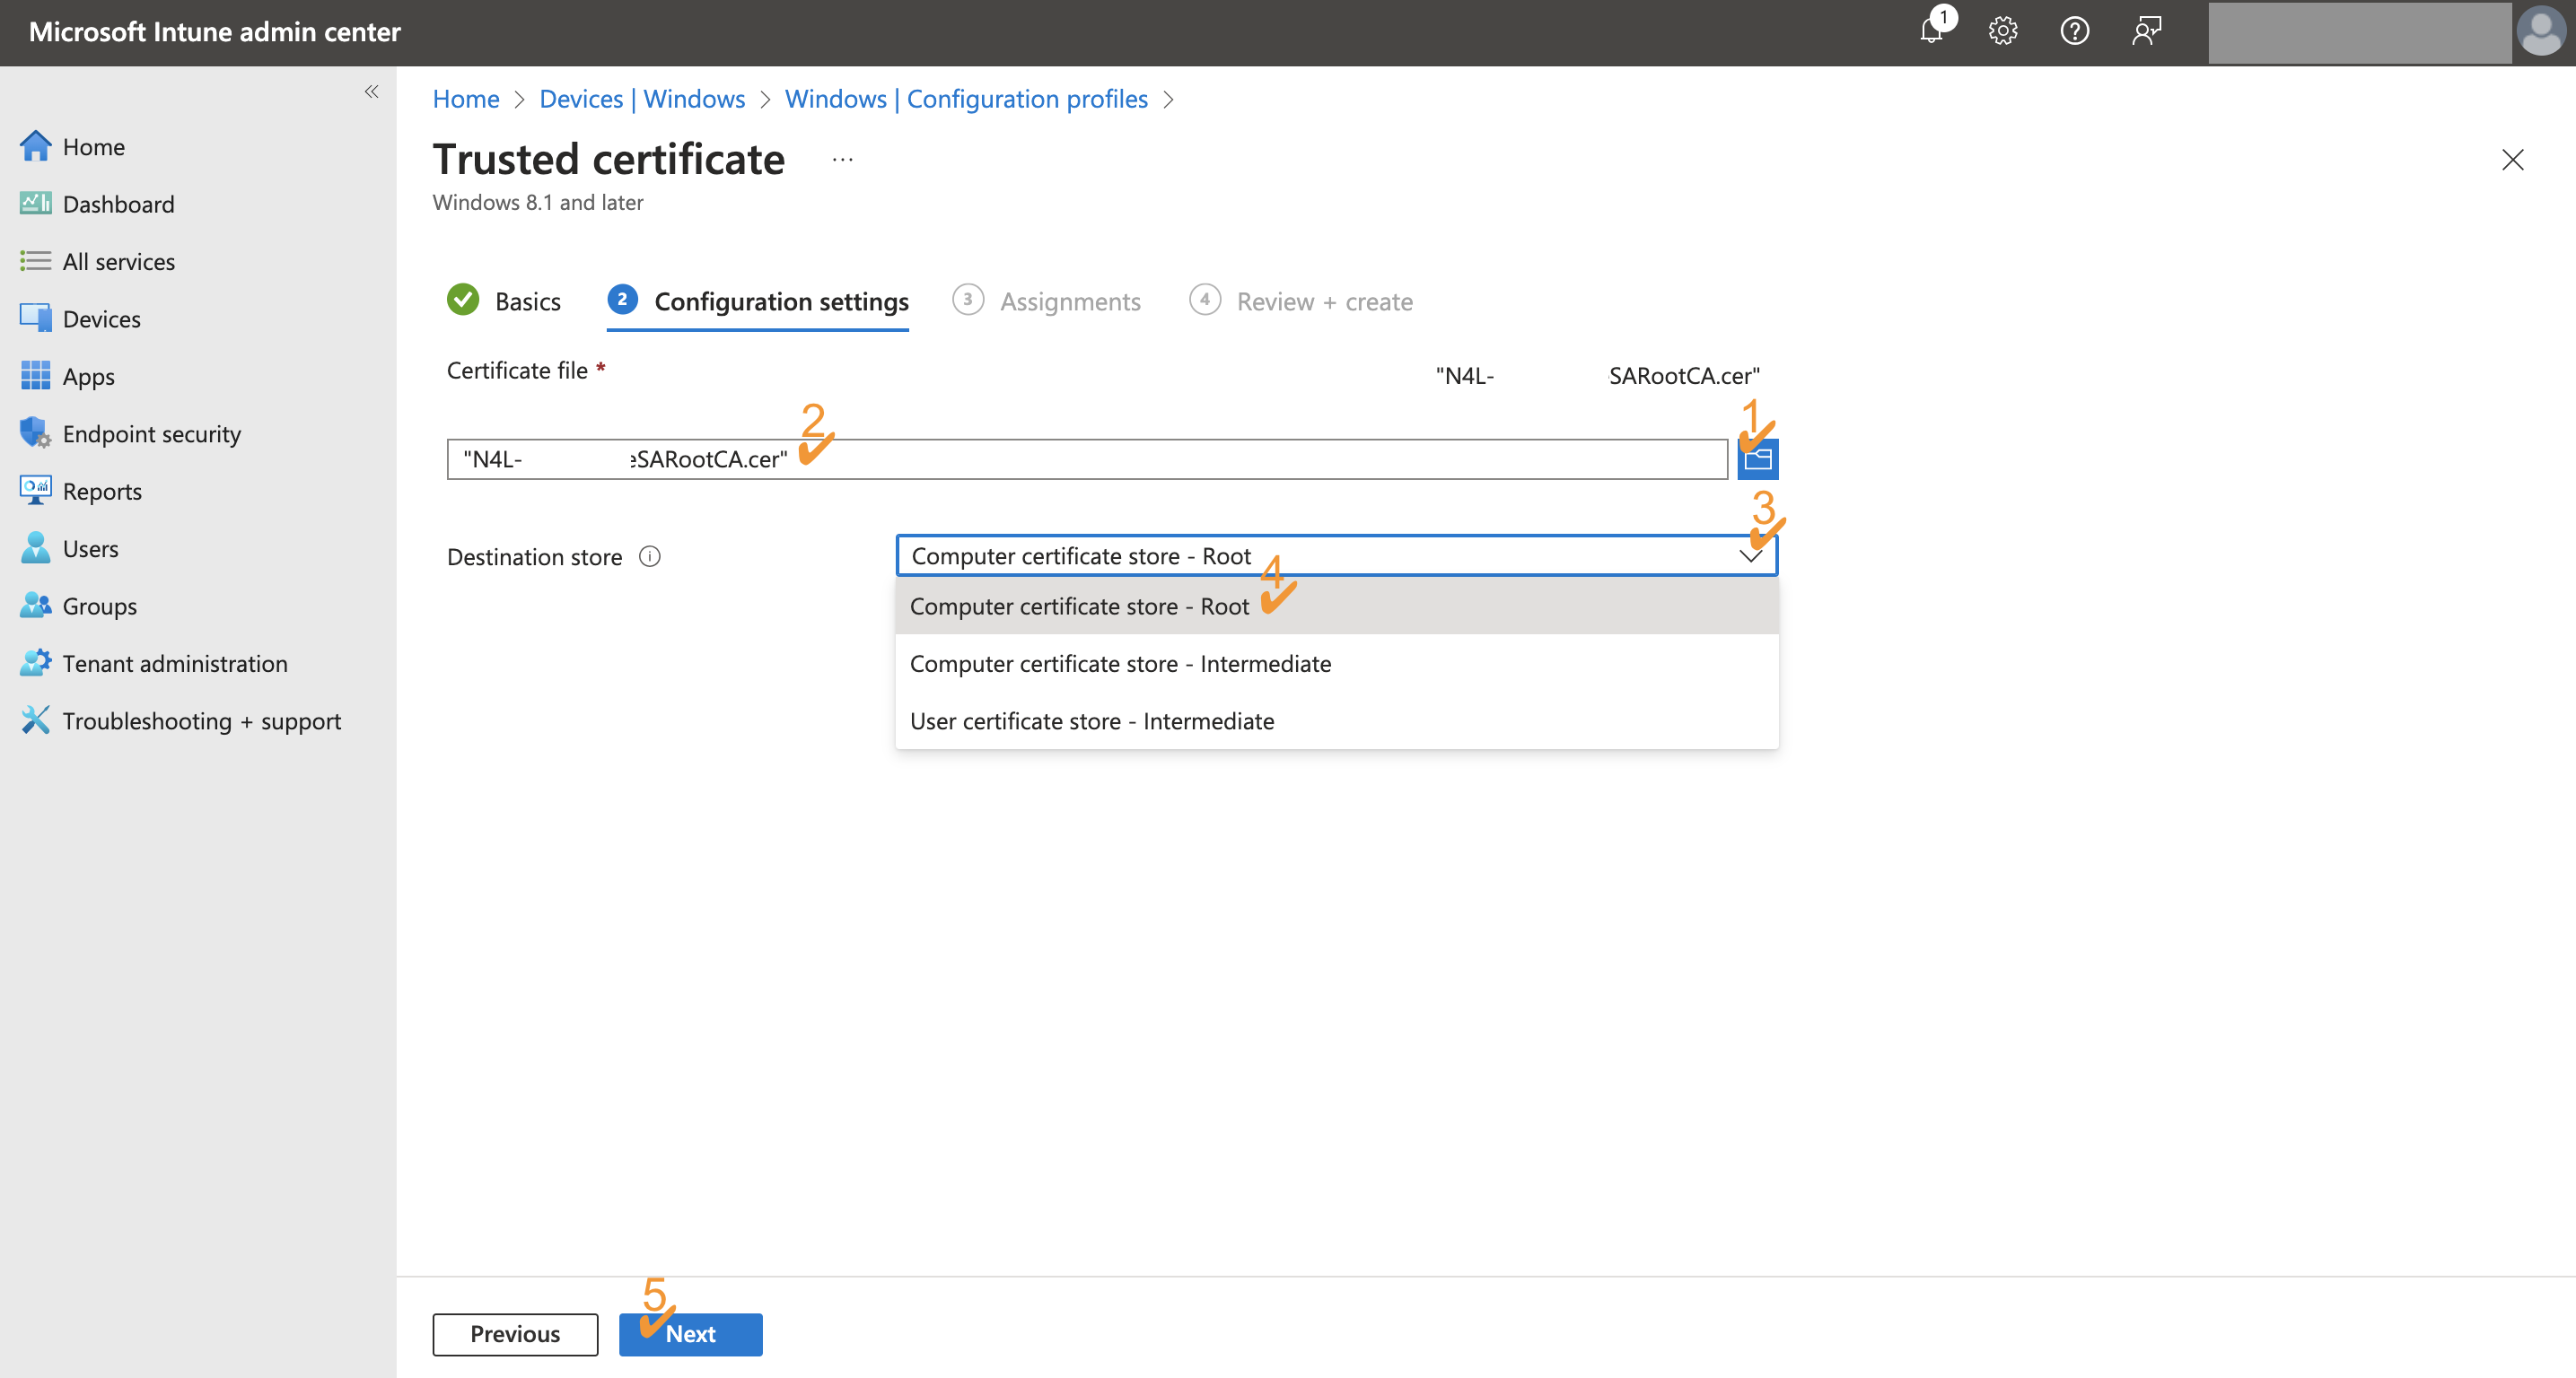The image size is (2576, 1378).
Task: Open the settings gear
Action: click(2003, 31)
